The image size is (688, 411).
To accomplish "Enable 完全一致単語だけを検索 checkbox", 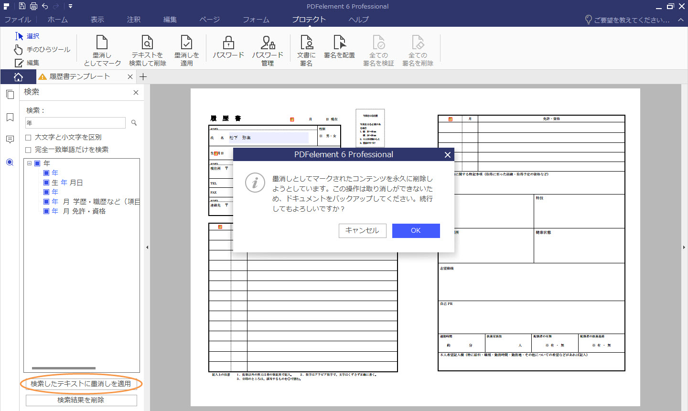I will tap(28, 150).
